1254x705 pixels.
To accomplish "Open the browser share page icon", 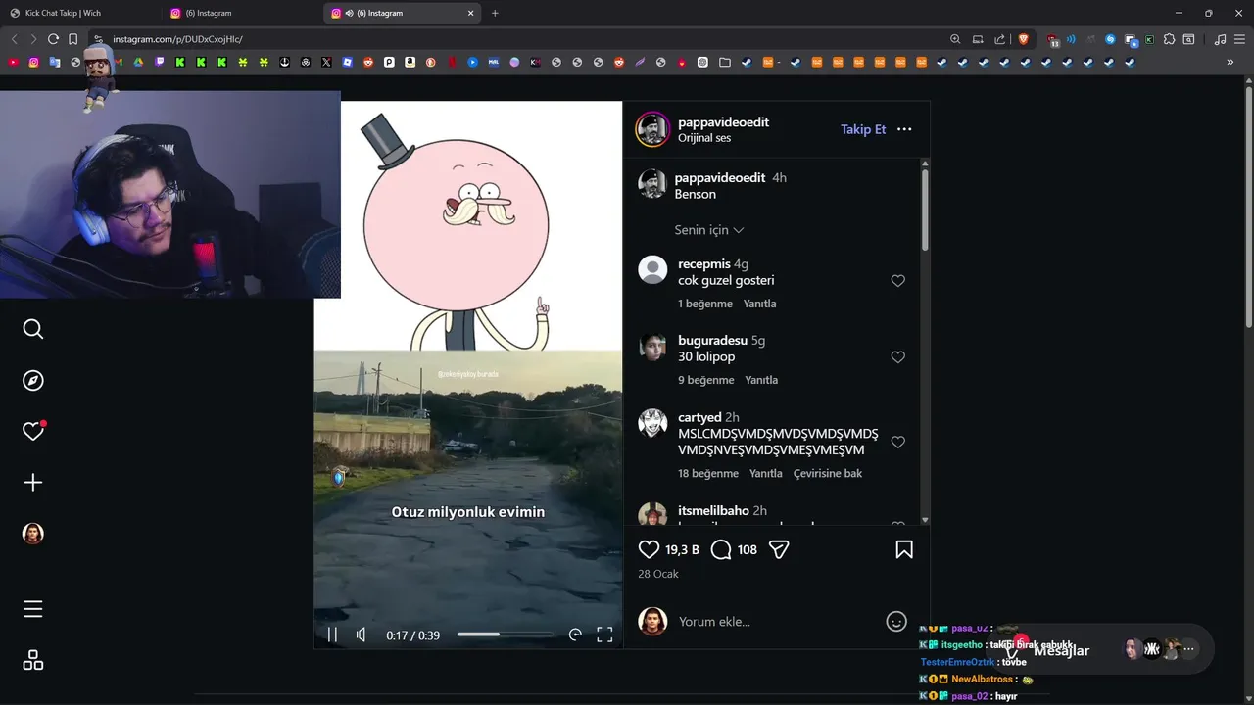I will tap(999, 39).
